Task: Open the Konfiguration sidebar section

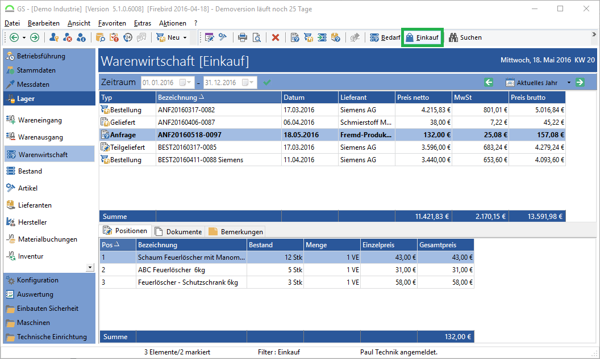Action: [49, 280]
